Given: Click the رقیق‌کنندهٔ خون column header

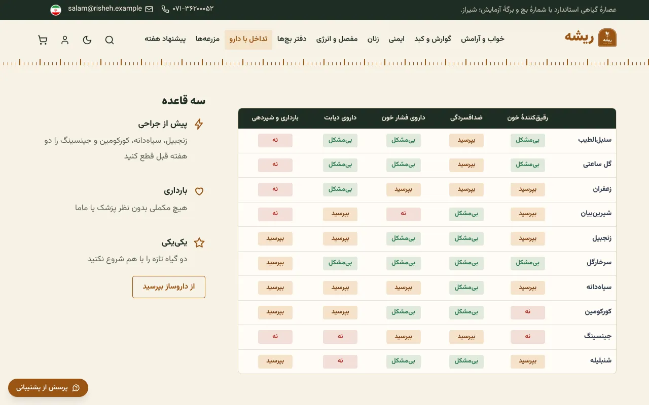Looking at the screenshot, I should (x=527, y=118).
